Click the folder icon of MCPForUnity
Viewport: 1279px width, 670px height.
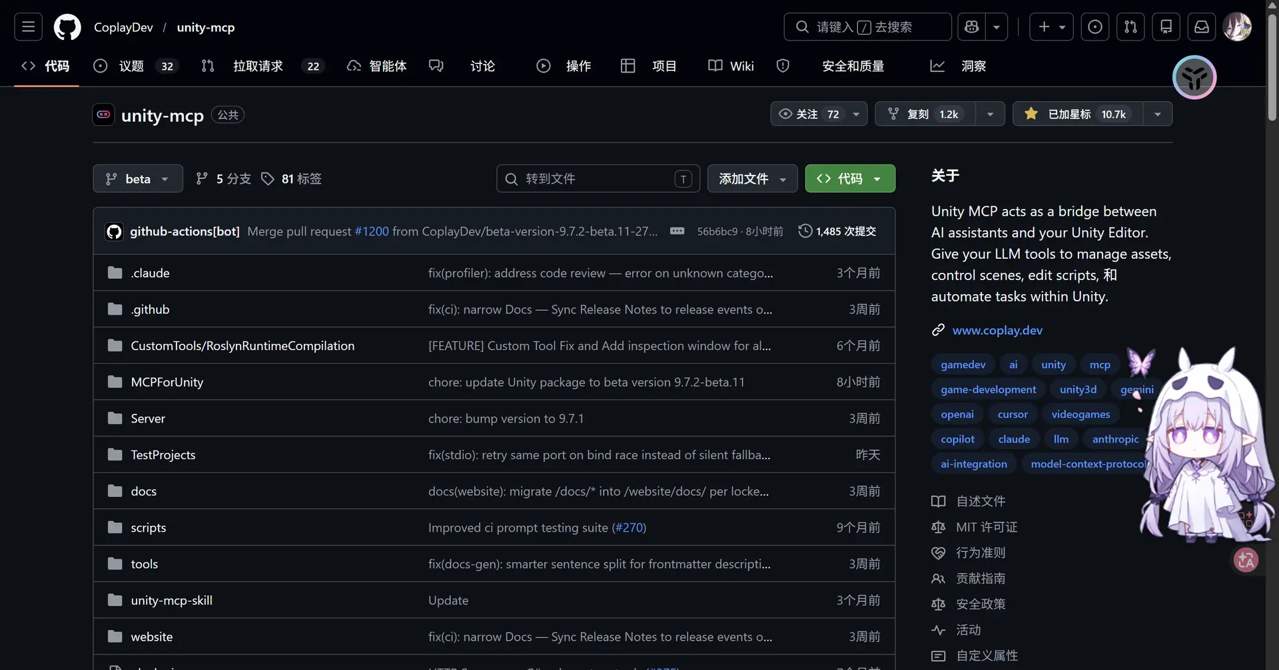(115, 382)
